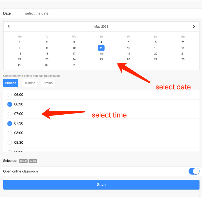202x197 pixels.
Task: Check the 07:00 time slot
Action: click(10, 114)
